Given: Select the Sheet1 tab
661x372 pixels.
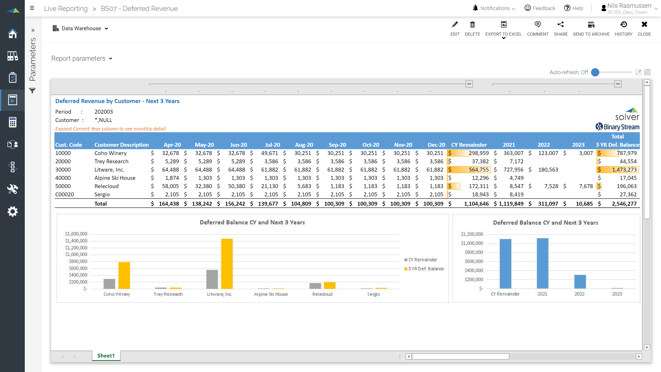Looking at the screenshot, I should (106, 356).
